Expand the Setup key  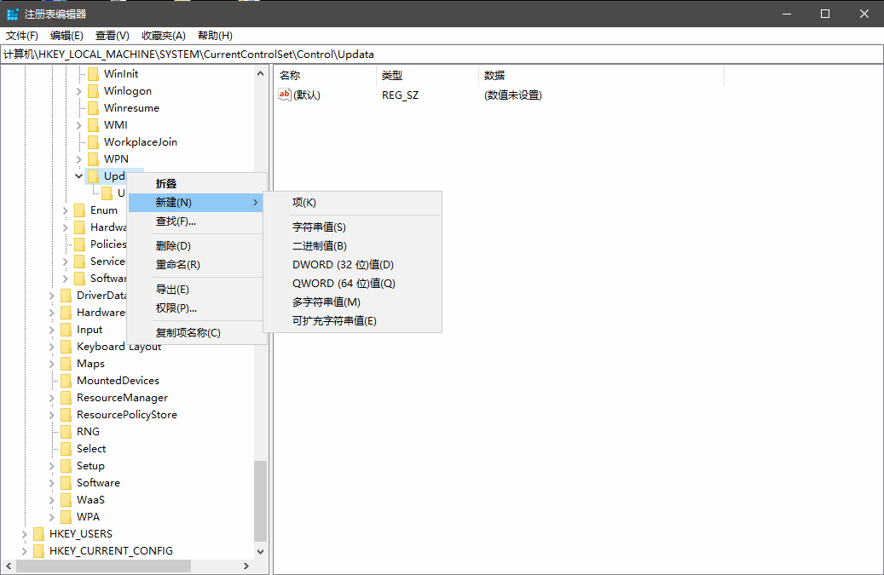click(52, 466)
